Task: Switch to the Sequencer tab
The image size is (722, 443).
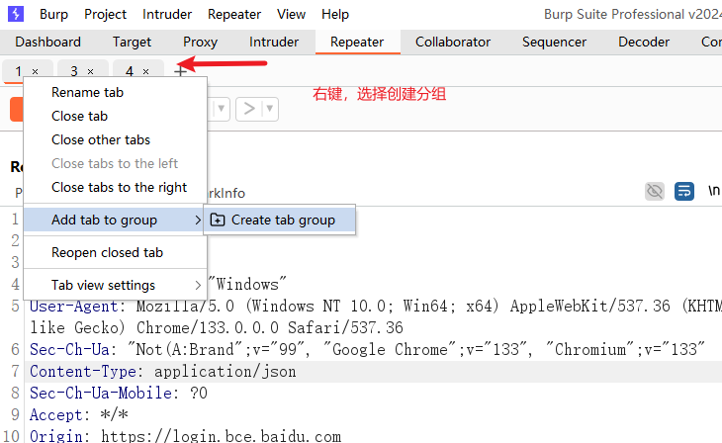Action: coord(554,42)
